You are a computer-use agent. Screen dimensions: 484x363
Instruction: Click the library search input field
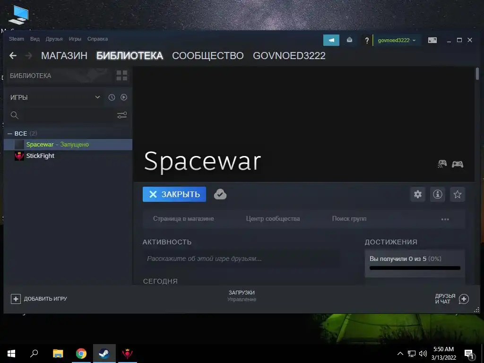click(68, 115)
